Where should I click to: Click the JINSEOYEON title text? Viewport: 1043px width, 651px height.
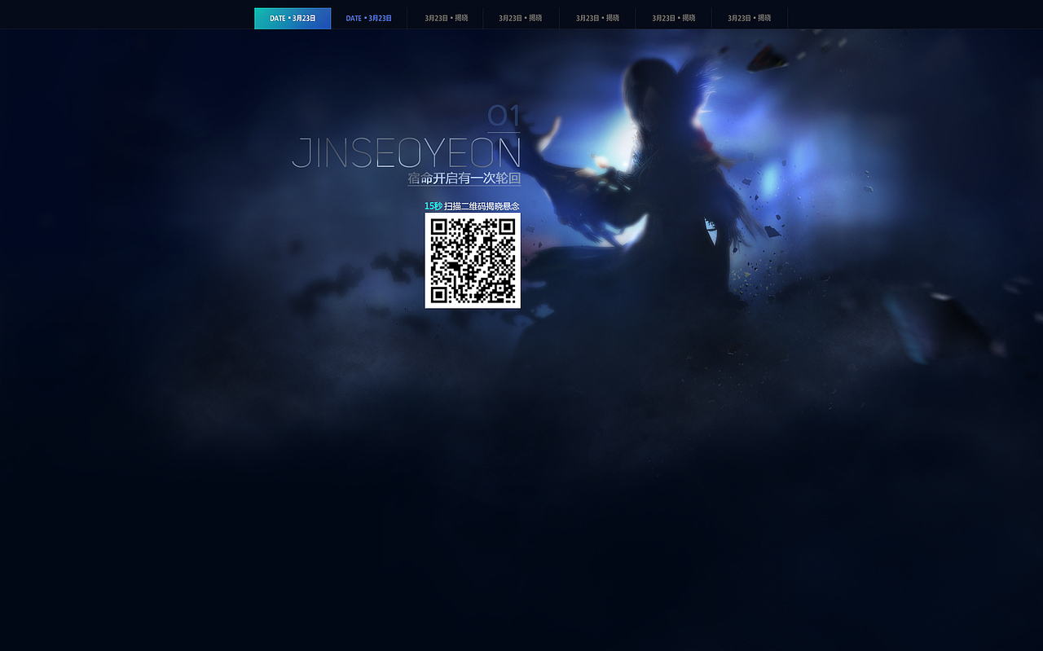406,153
